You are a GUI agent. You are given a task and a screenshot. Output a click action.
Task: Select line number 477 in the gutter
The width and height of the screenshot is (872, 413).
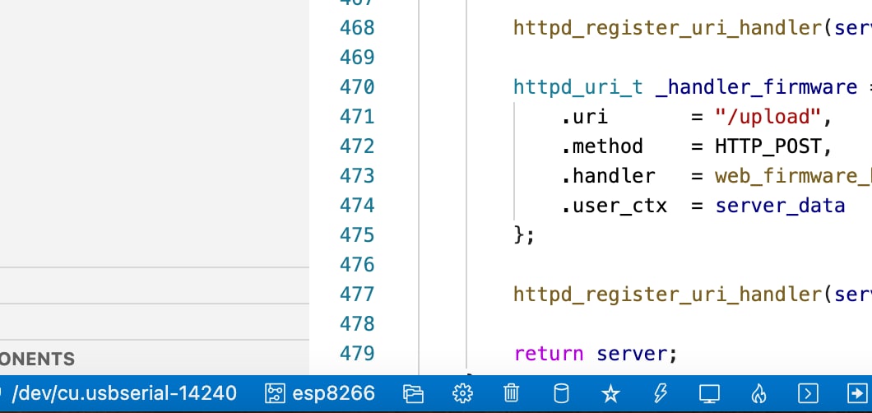click(357, 294)
